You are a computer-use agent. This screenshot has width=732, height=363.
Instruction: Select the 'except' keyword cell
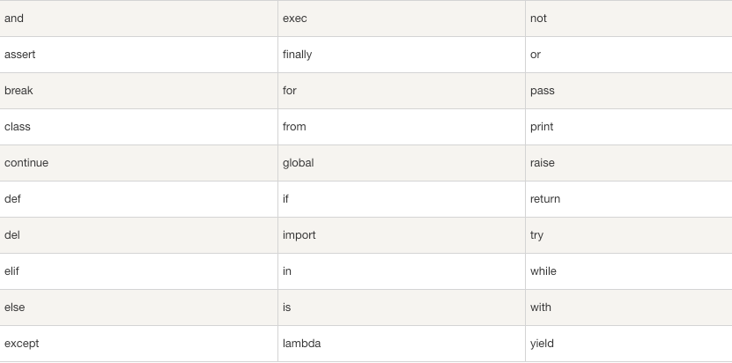coord(22,344)
